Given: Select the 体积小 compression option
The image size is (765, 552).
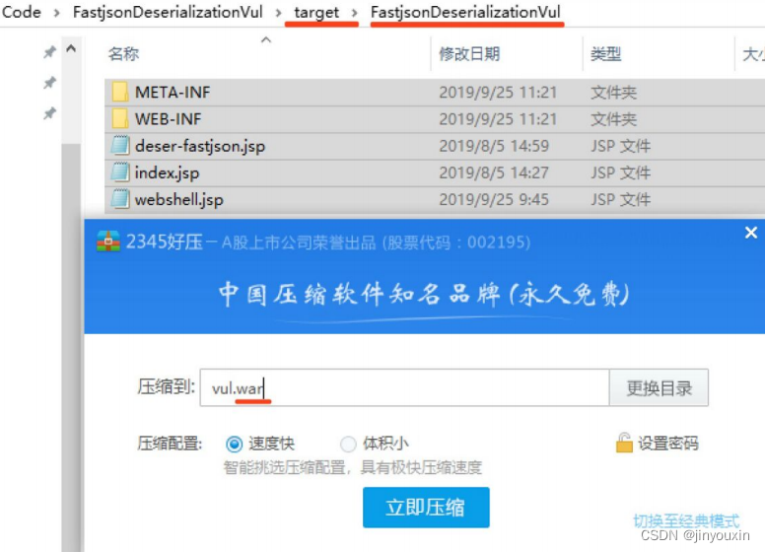Looking at the screenshot, I should click(348, 444).
